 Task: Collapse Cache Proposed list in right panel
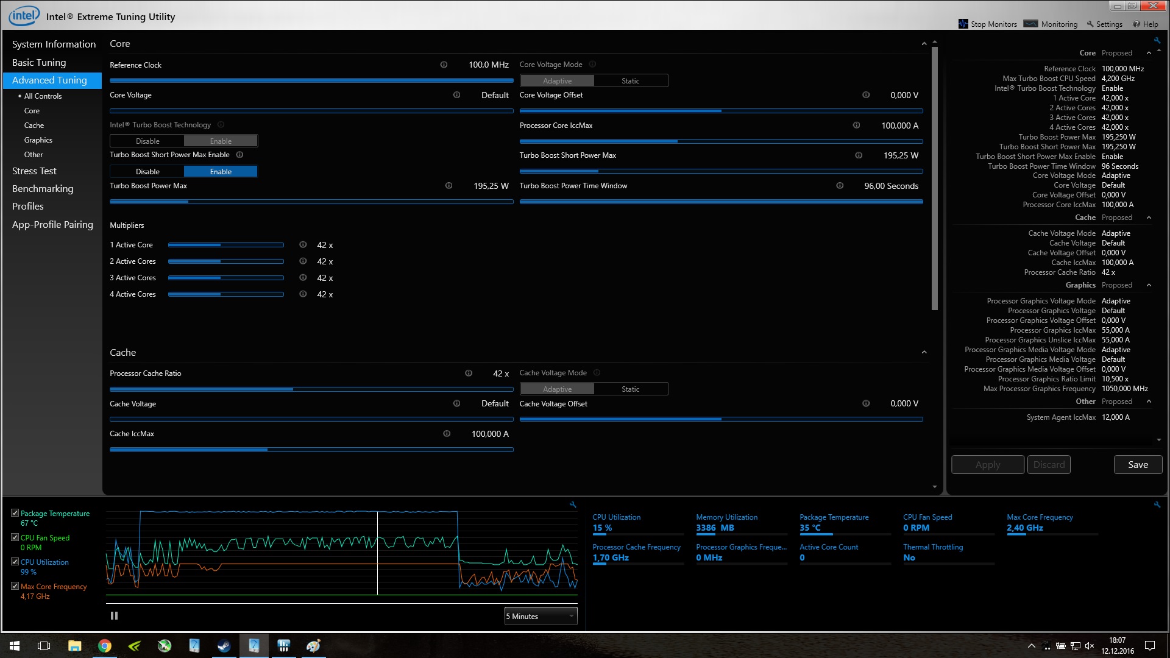1149,218
